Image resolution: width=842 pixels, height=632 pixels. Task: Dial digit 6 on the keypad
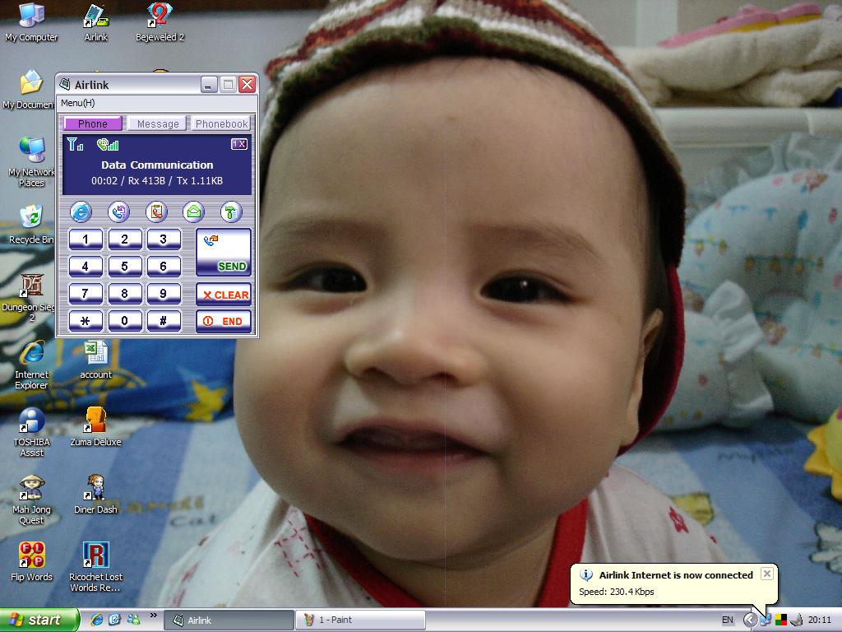[164, 266]
